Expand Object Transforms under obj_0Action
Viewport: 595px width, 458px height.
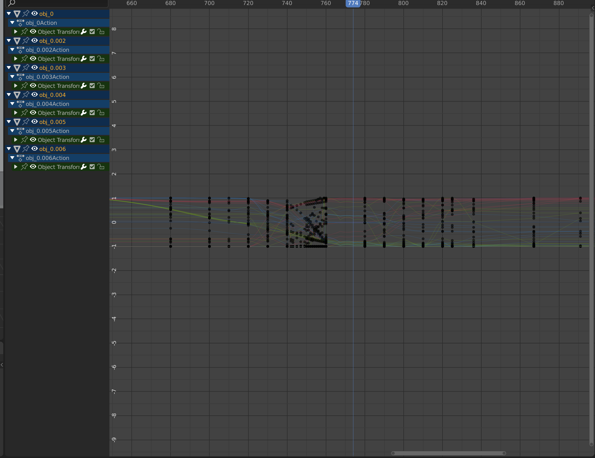[16, 32]
